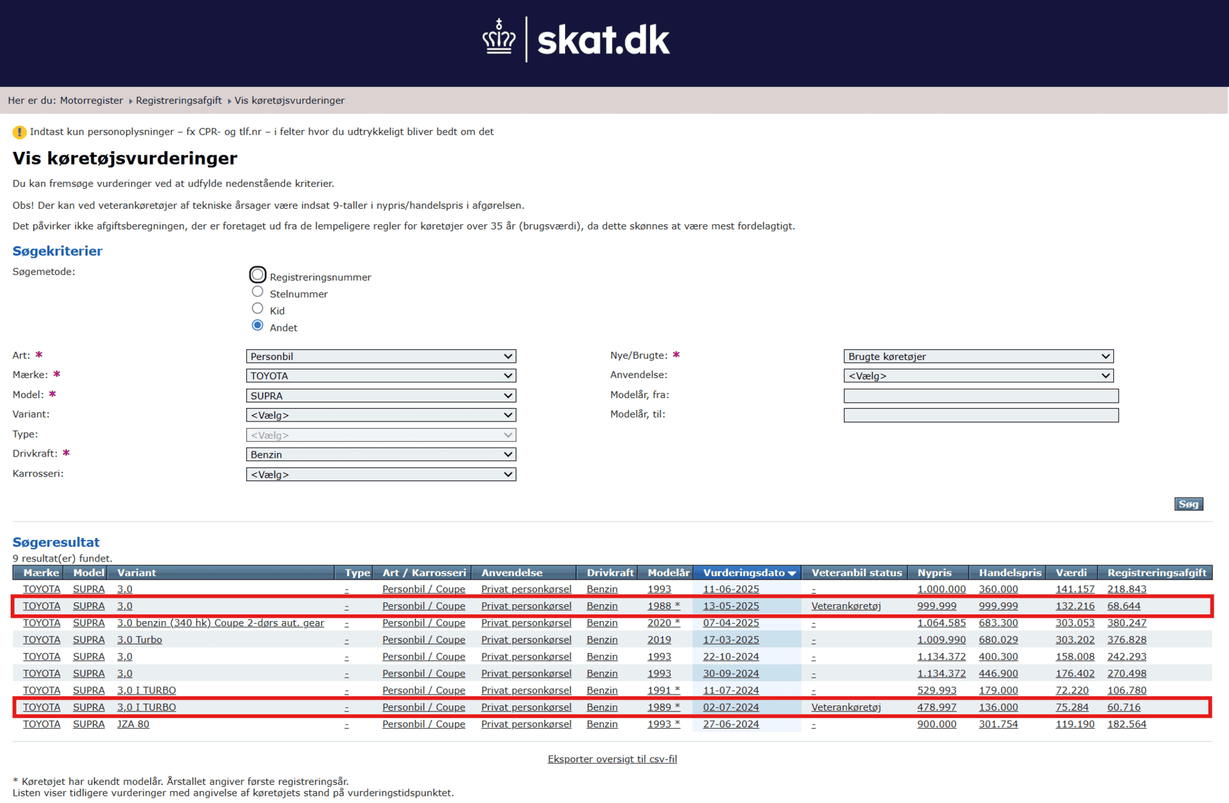Click the Vurderingsdato sort arrow icon
This screenshot has height=803, width=1229.
[x=792, y=573]
